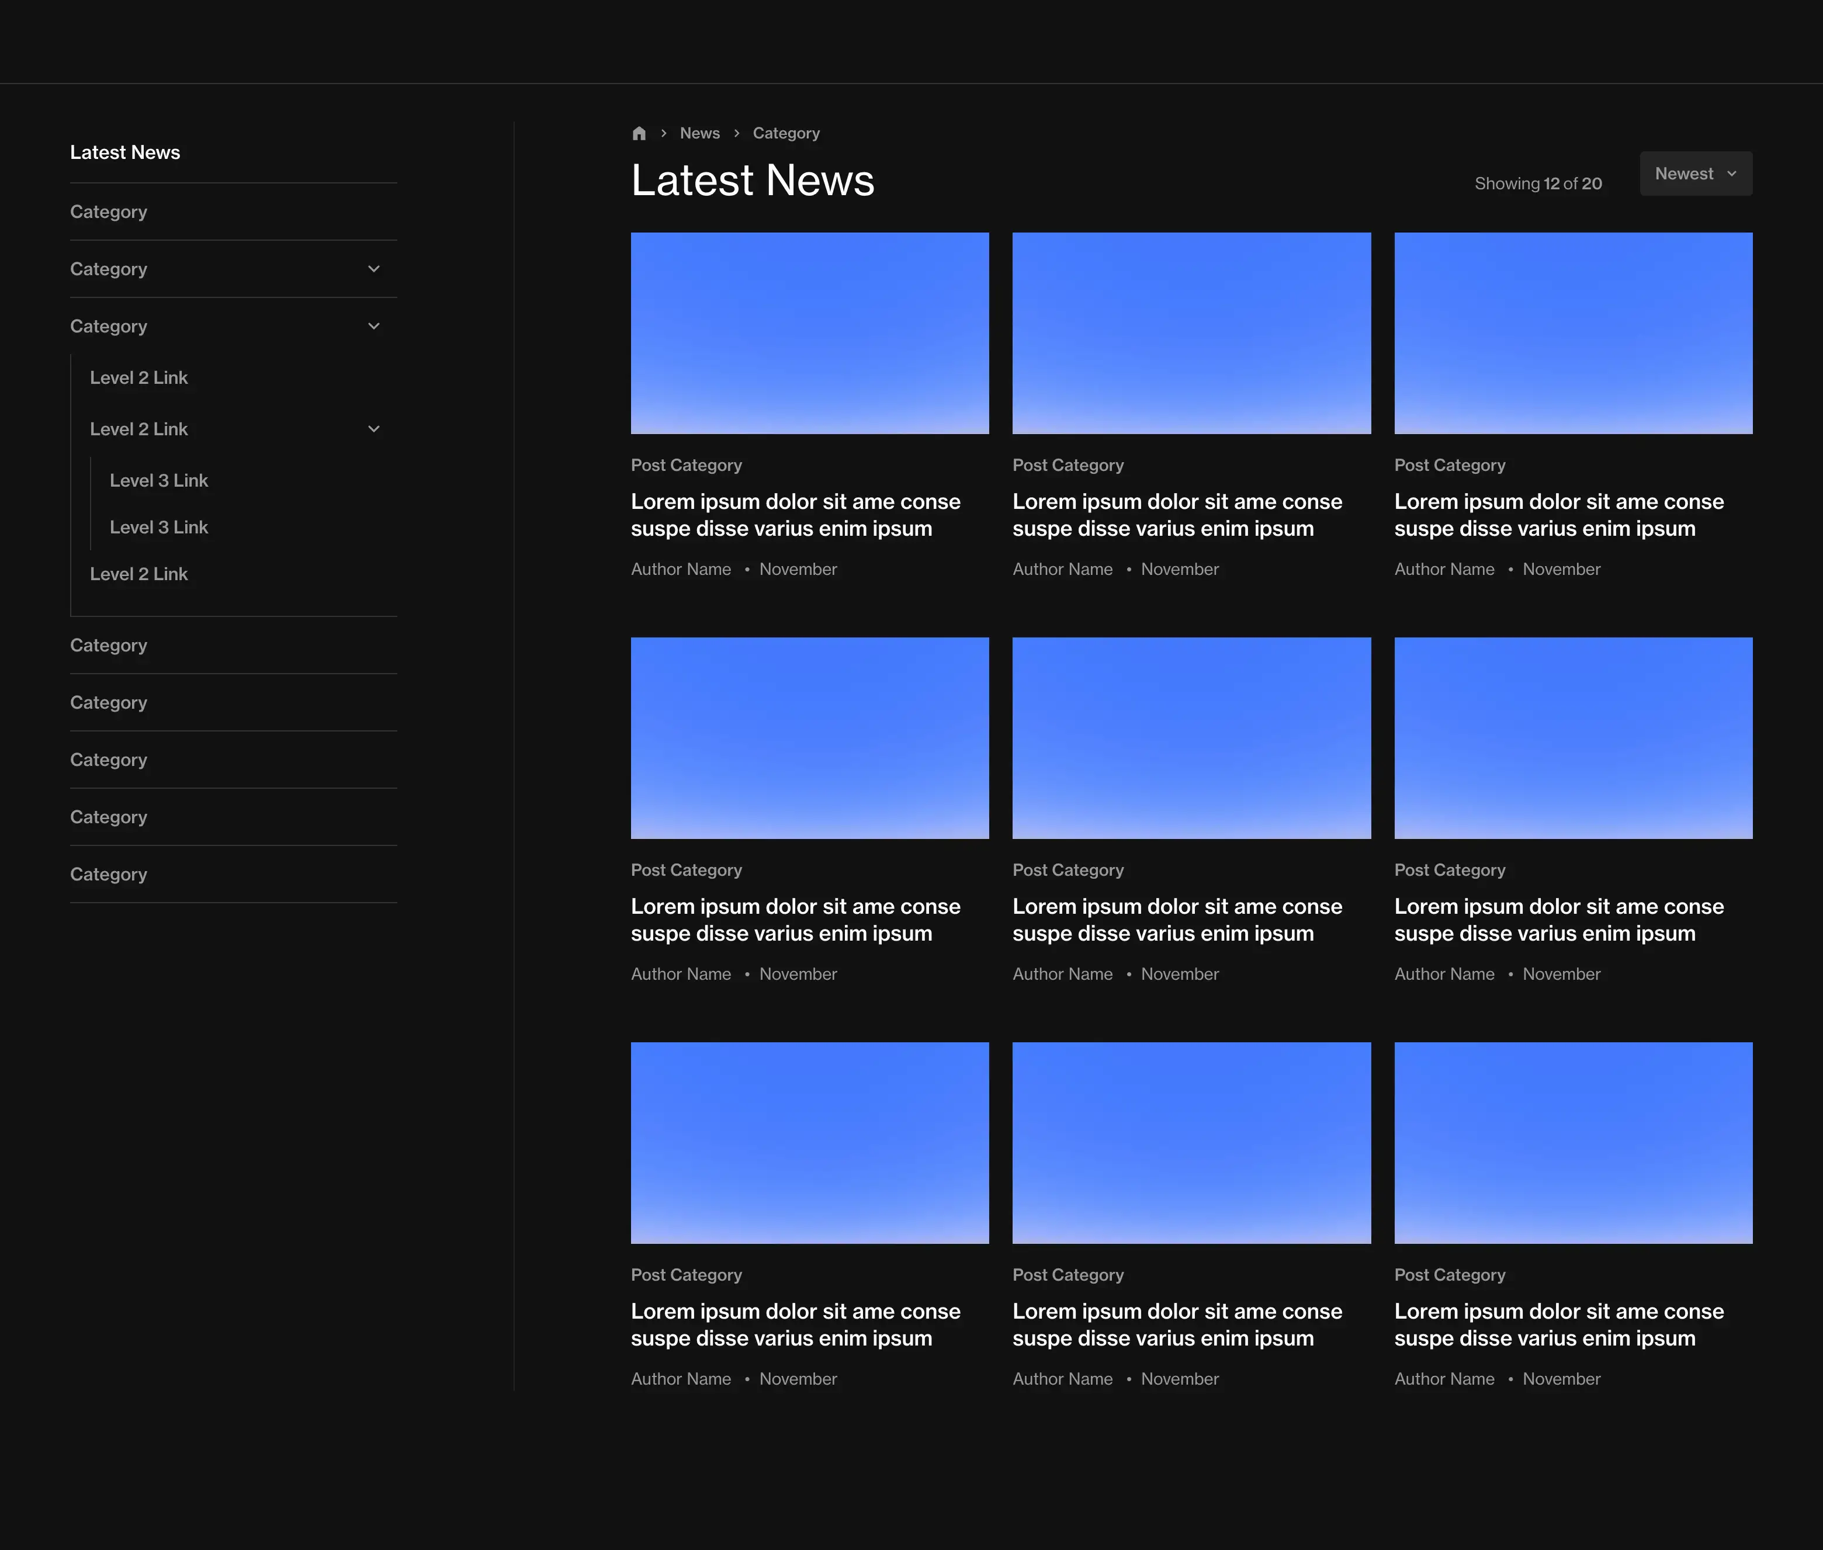Click the Latest News sidebar heading
Image resolution: width=1823 pixels, height=1550 pixels.
pyautogui.click(x=125, y=153)
